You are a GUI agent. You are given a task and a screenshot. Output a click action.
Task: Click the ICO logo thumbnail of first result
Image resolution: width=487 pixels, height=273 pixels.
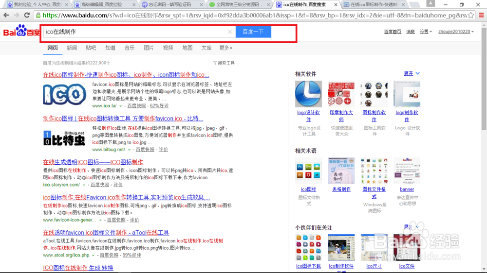pos(65,94)
